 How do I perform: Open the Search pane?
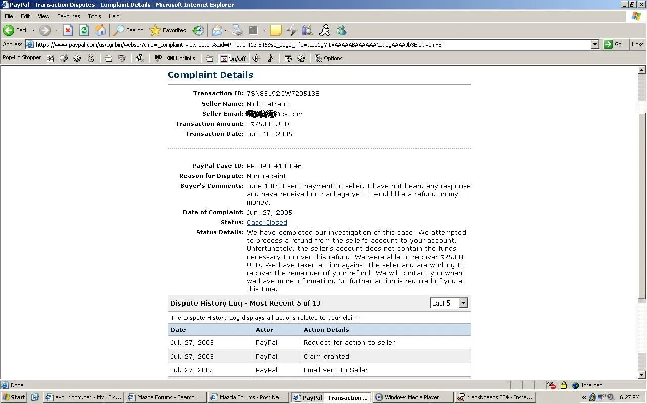[128, 30]
